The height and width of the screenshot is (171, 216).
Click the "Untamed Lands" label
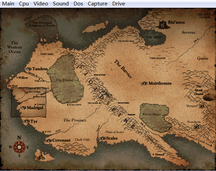(196, 139)
